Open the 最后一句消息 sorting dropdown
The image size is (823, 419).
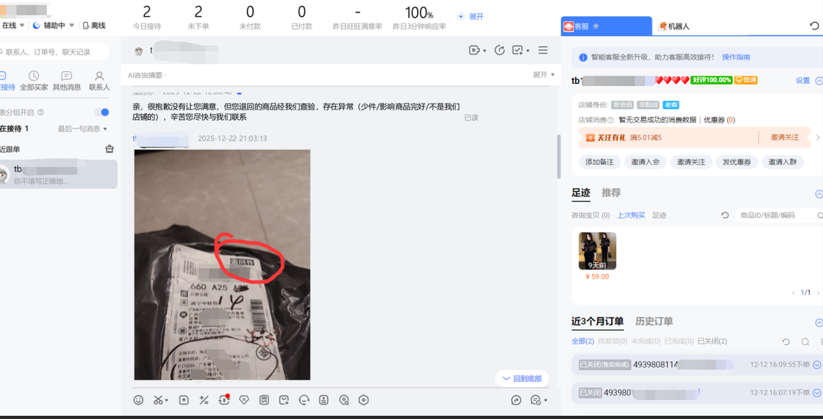[x=82, y=129]
